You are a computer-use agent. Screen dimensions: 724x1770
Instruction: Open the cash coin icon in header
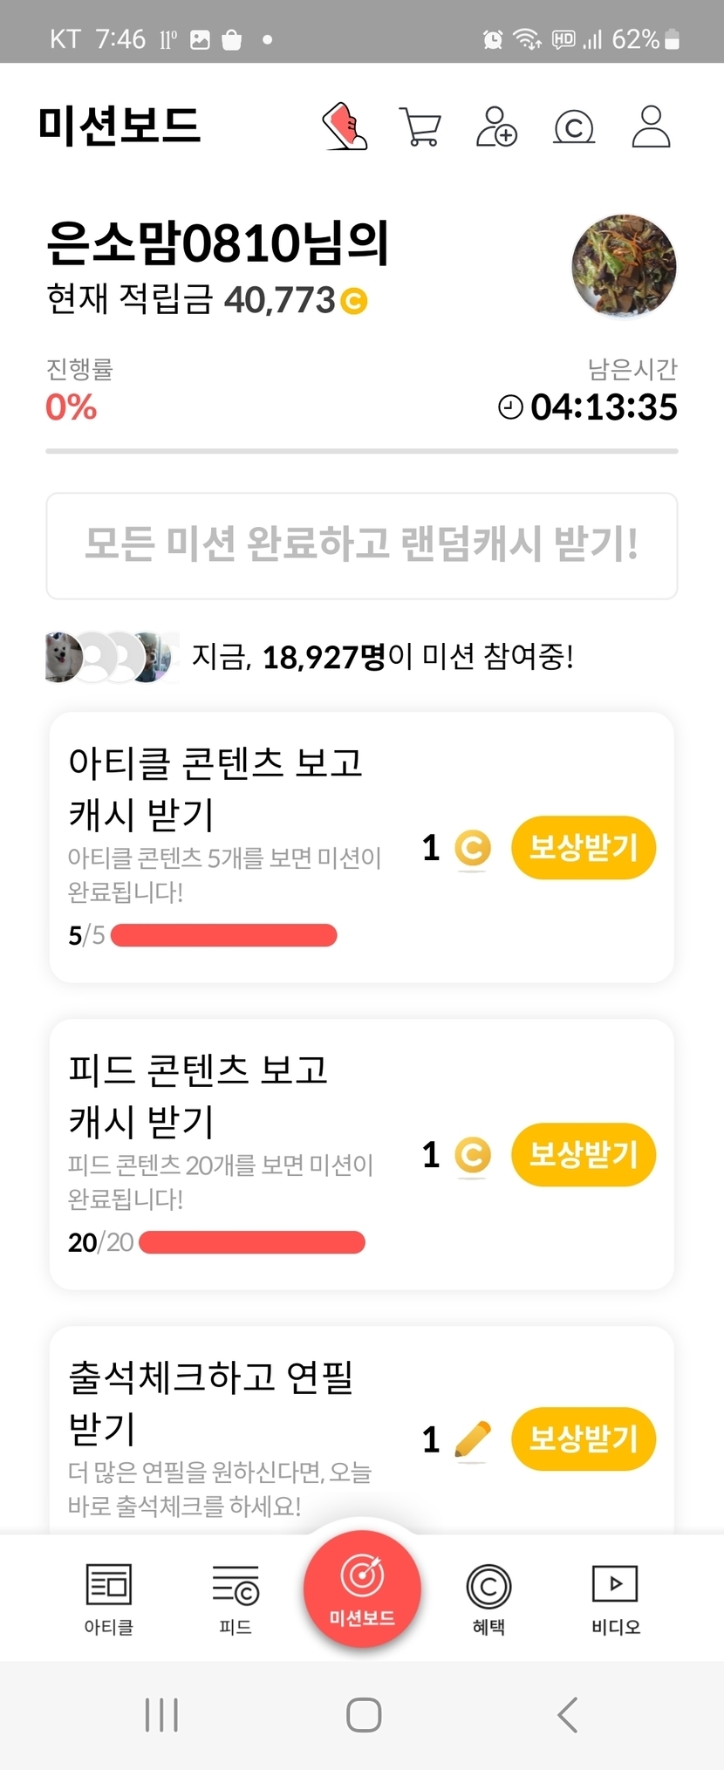pos(574,127)
